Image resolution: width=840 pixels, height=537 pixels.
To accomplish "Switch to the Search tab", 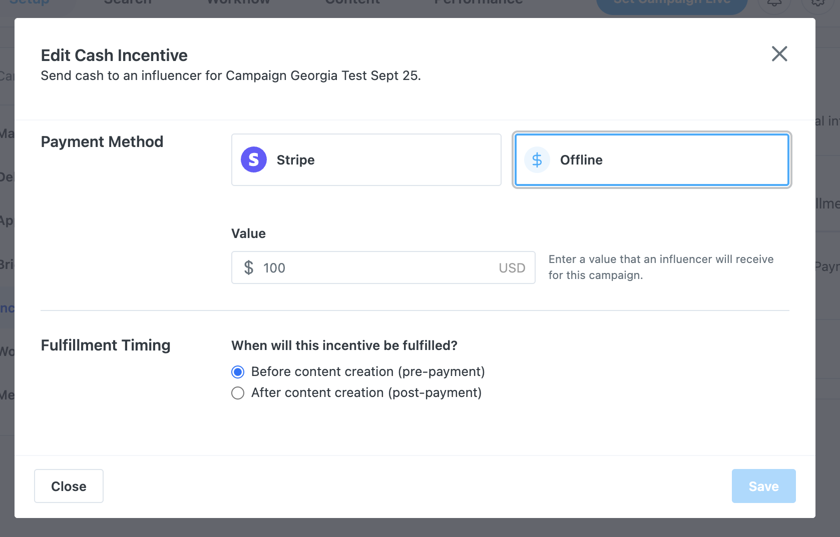I will [128, 3].
